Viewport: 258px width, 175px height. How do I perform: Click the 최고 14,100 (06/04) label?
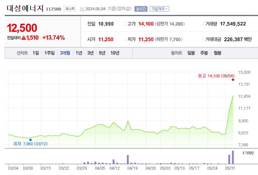(216, 76)
